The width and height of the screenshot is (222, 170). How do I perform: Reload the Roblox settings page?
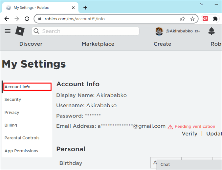click(27, 19)
